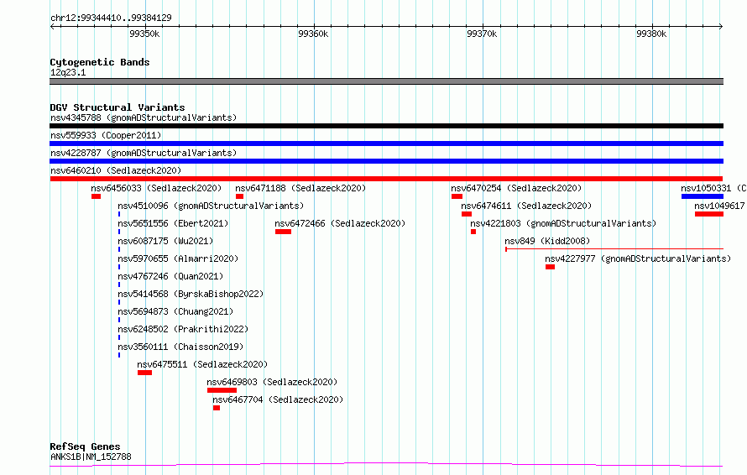Open the nsv6469803 (Sedlazeck2020) label
Image resolution: width=747 pixels, height=475 pixels.
272,382
